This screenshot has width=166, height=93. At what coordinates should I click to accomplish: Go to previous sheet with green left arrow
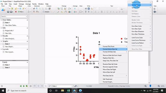[21, 86]
